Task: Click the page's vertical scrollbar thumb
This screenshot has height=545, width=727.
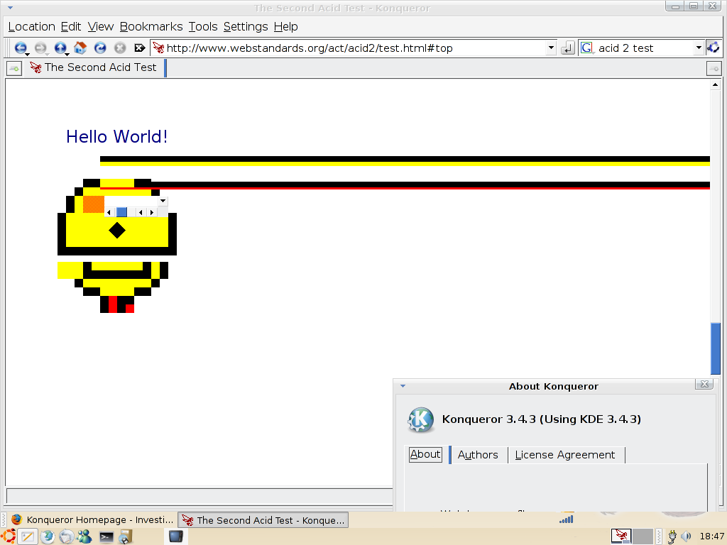Action: click(716, 348)
